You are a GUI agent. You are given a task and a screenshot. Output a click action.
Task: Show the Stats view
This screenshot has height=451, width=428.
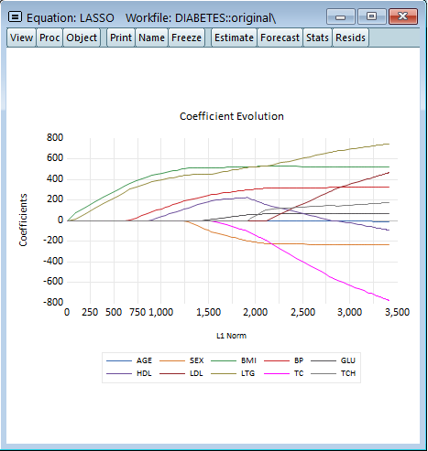[317, 38]
